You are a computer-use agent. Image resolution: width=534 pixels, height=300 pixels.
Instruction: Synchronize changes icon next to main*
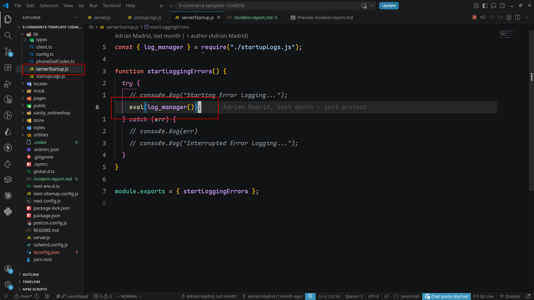pos(37,296)
